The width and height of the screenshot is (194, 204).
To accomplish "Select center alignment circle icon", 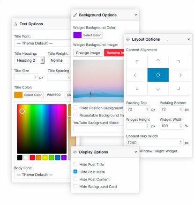I will (x=158, y=75).
